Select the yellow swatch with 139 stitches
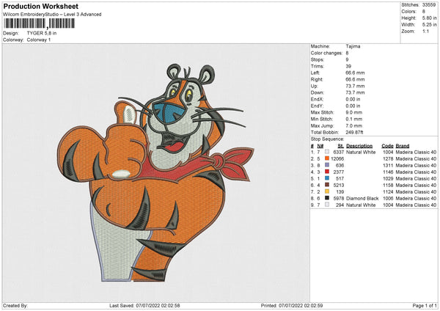This screenshot has height=311, width=440. coord(327,191)
